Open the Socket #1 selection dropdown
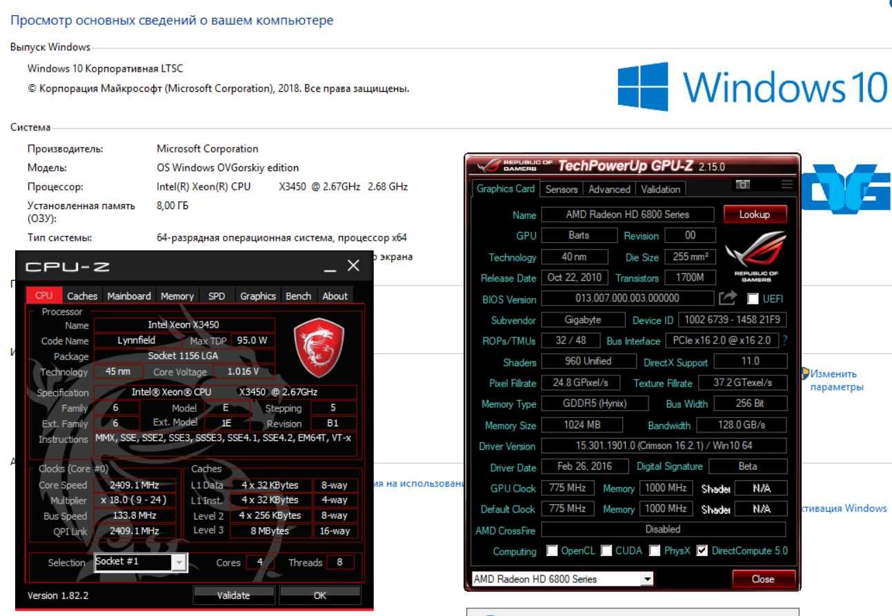This screenshot has width=892, height=616. 179,563
